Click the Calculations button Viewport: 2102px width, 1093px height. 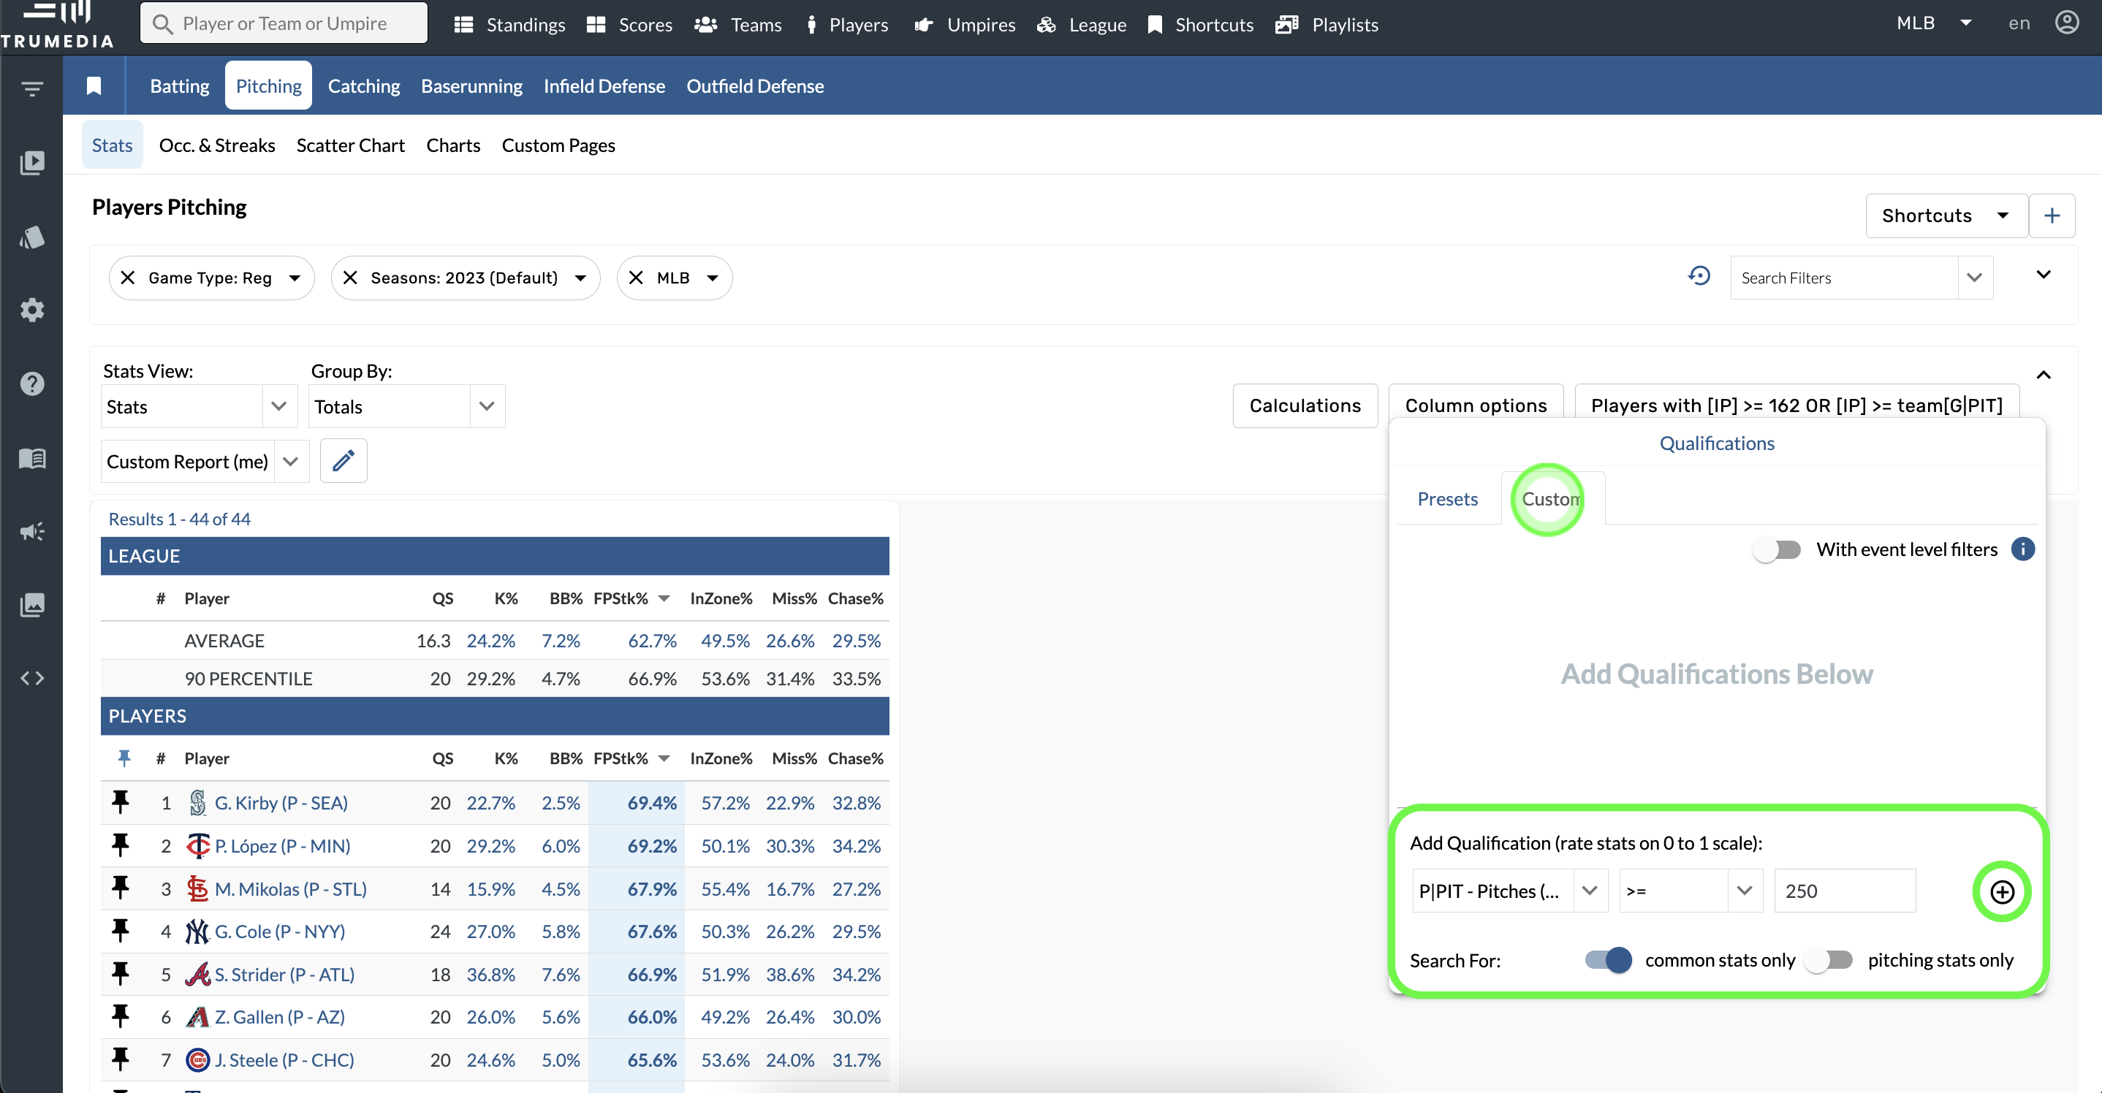[x=1304, y=406]
